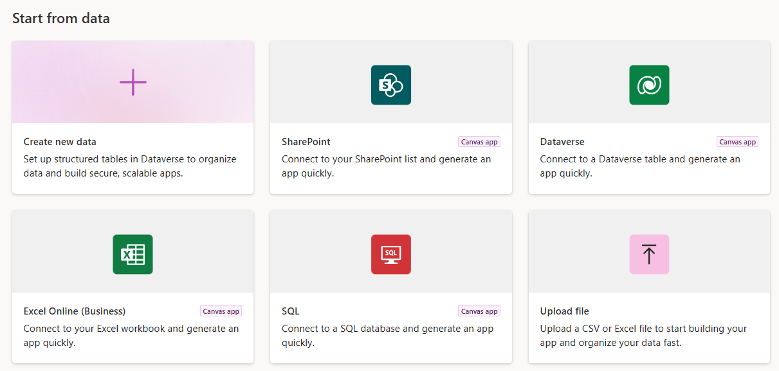
Task: Click the red SQL database icon
Action: [x=391, y=254]
